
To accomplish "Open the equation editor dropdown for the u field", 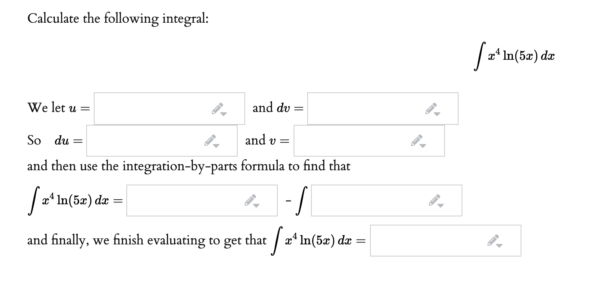I will pyautogui.click(x=224, y=113).
